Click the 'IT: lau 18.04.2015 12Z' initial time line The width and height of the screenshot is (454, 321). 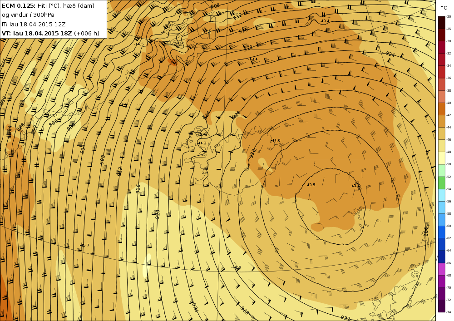[x=34, y=24]
